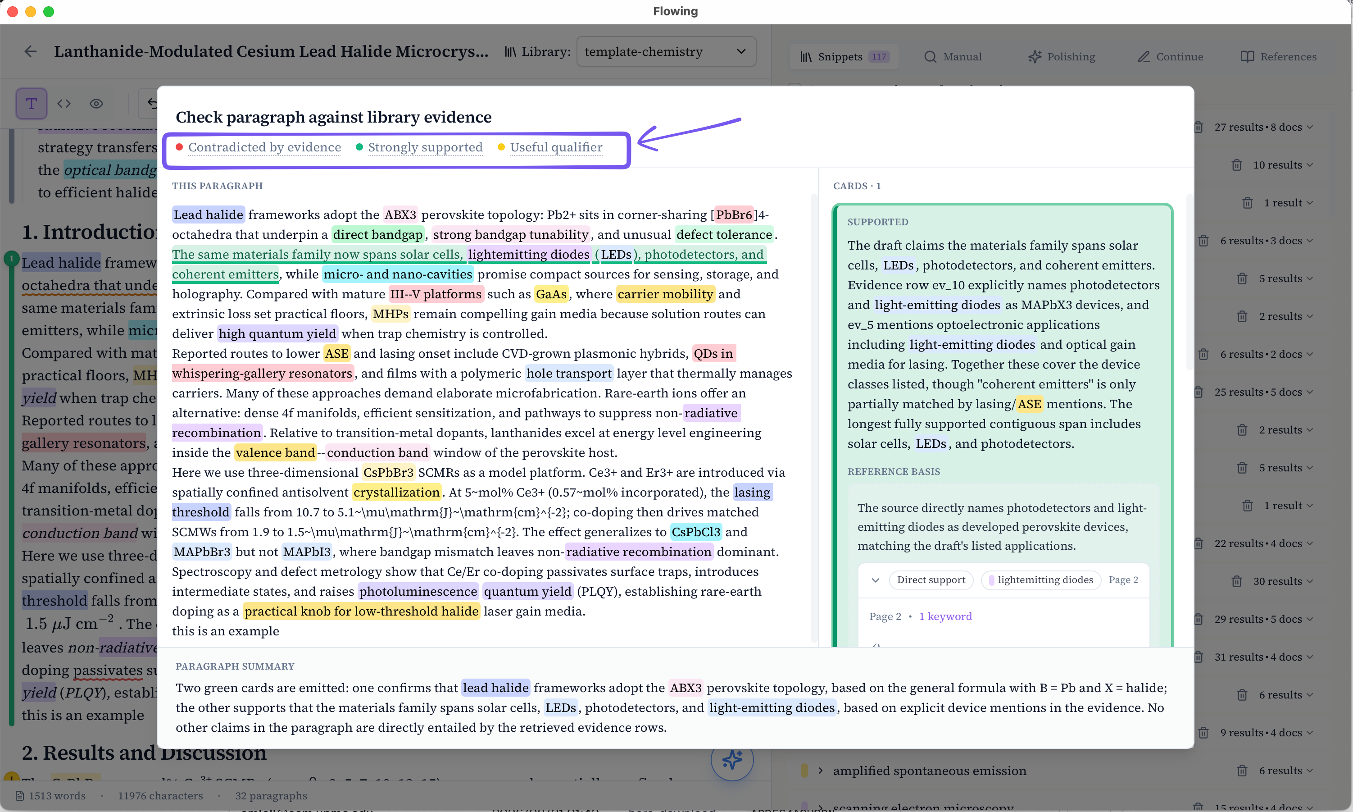Open the References tab
Image resolution: width=1353 pixels, height=812 pixels.
click(x=1279, y=56)
